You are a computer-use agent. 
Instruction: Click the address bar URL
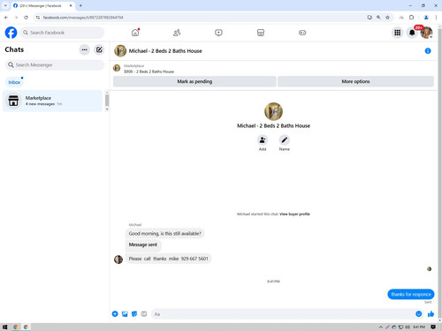(x=83, y=18)
